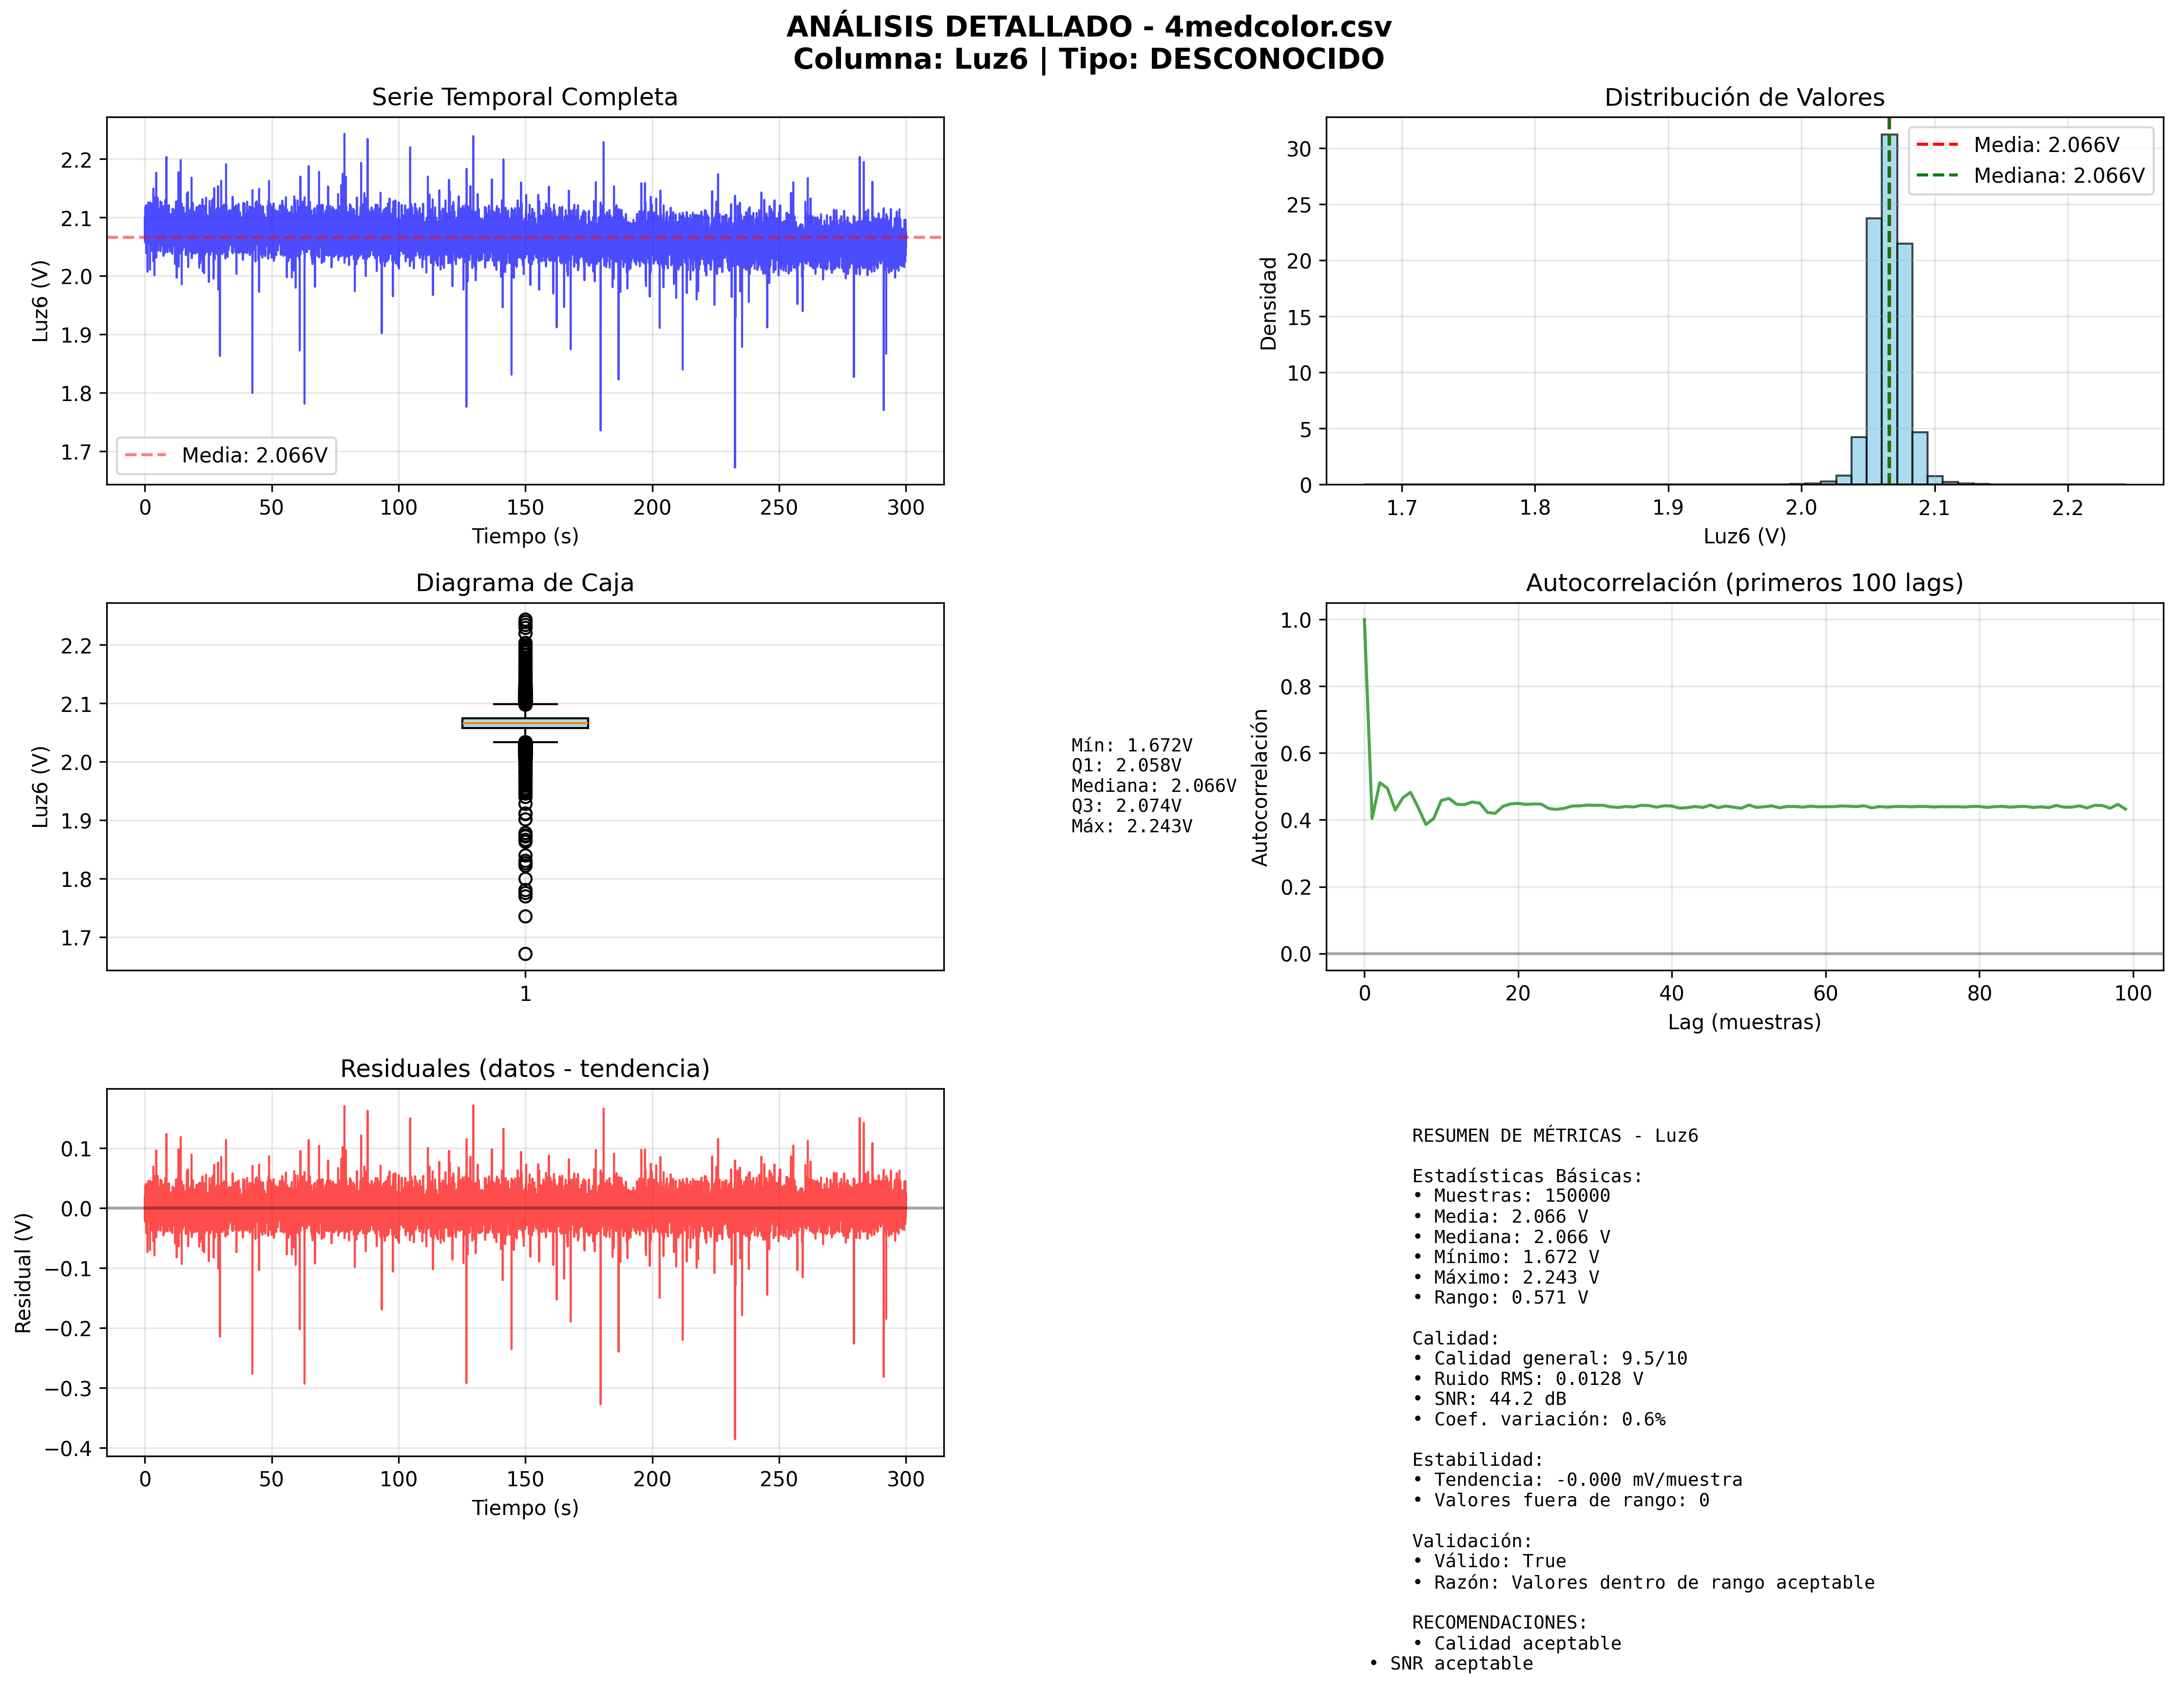
Task: Click the orange median box in boxplot
Action: [x=525, y=723]
